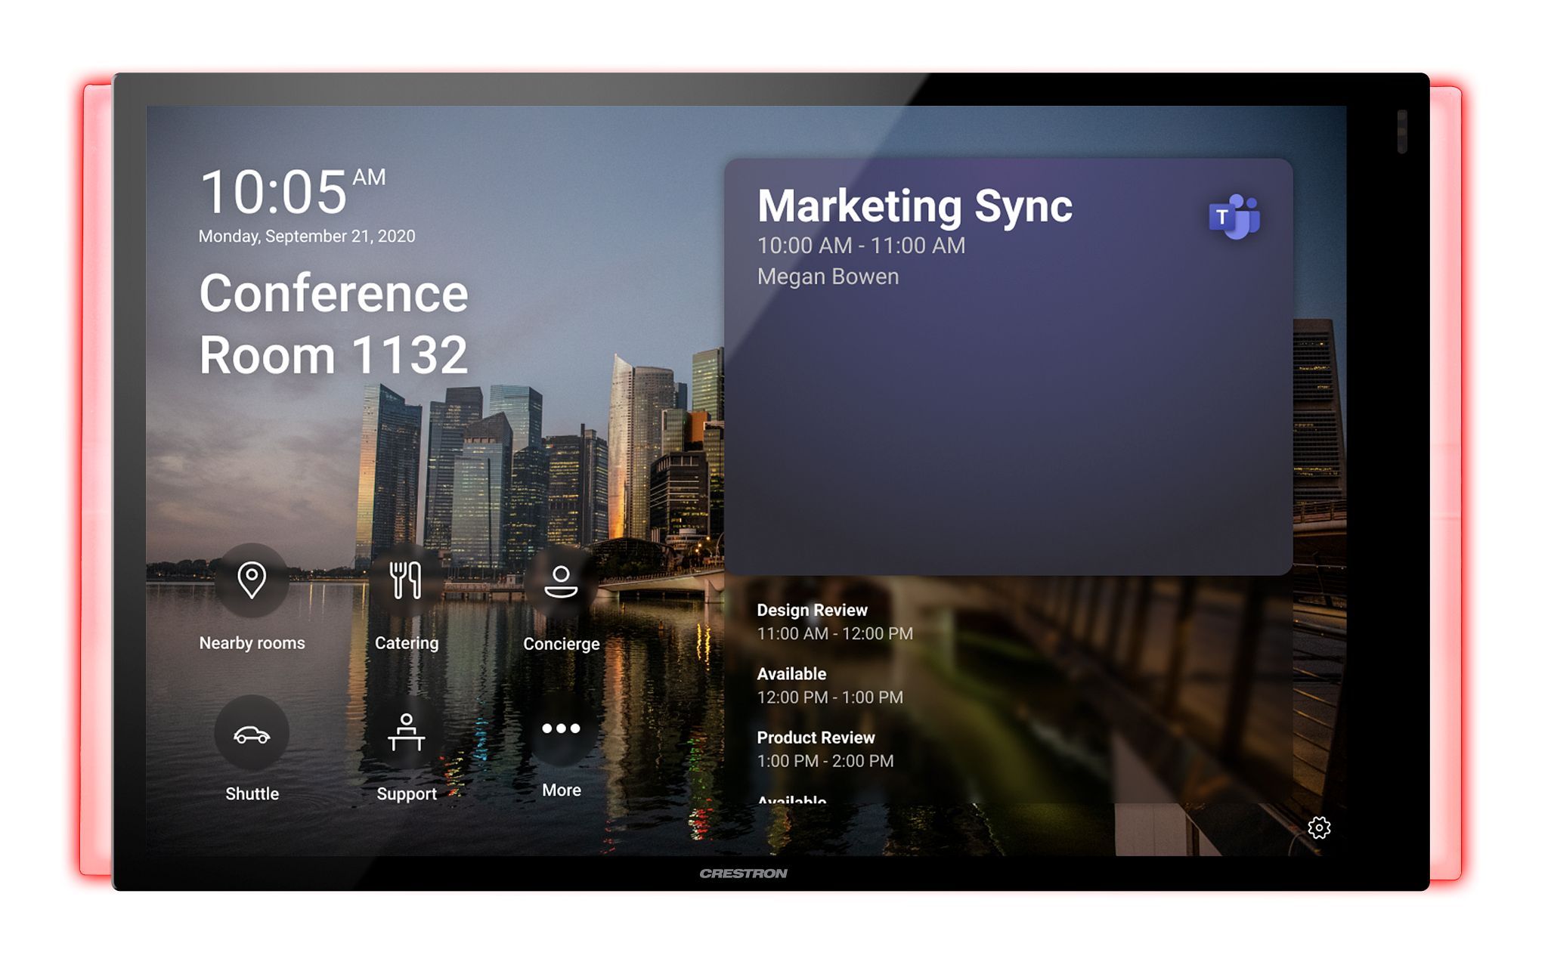Tap the 10:05 AM clock display

pyautogui.click(x=291, y=192)
